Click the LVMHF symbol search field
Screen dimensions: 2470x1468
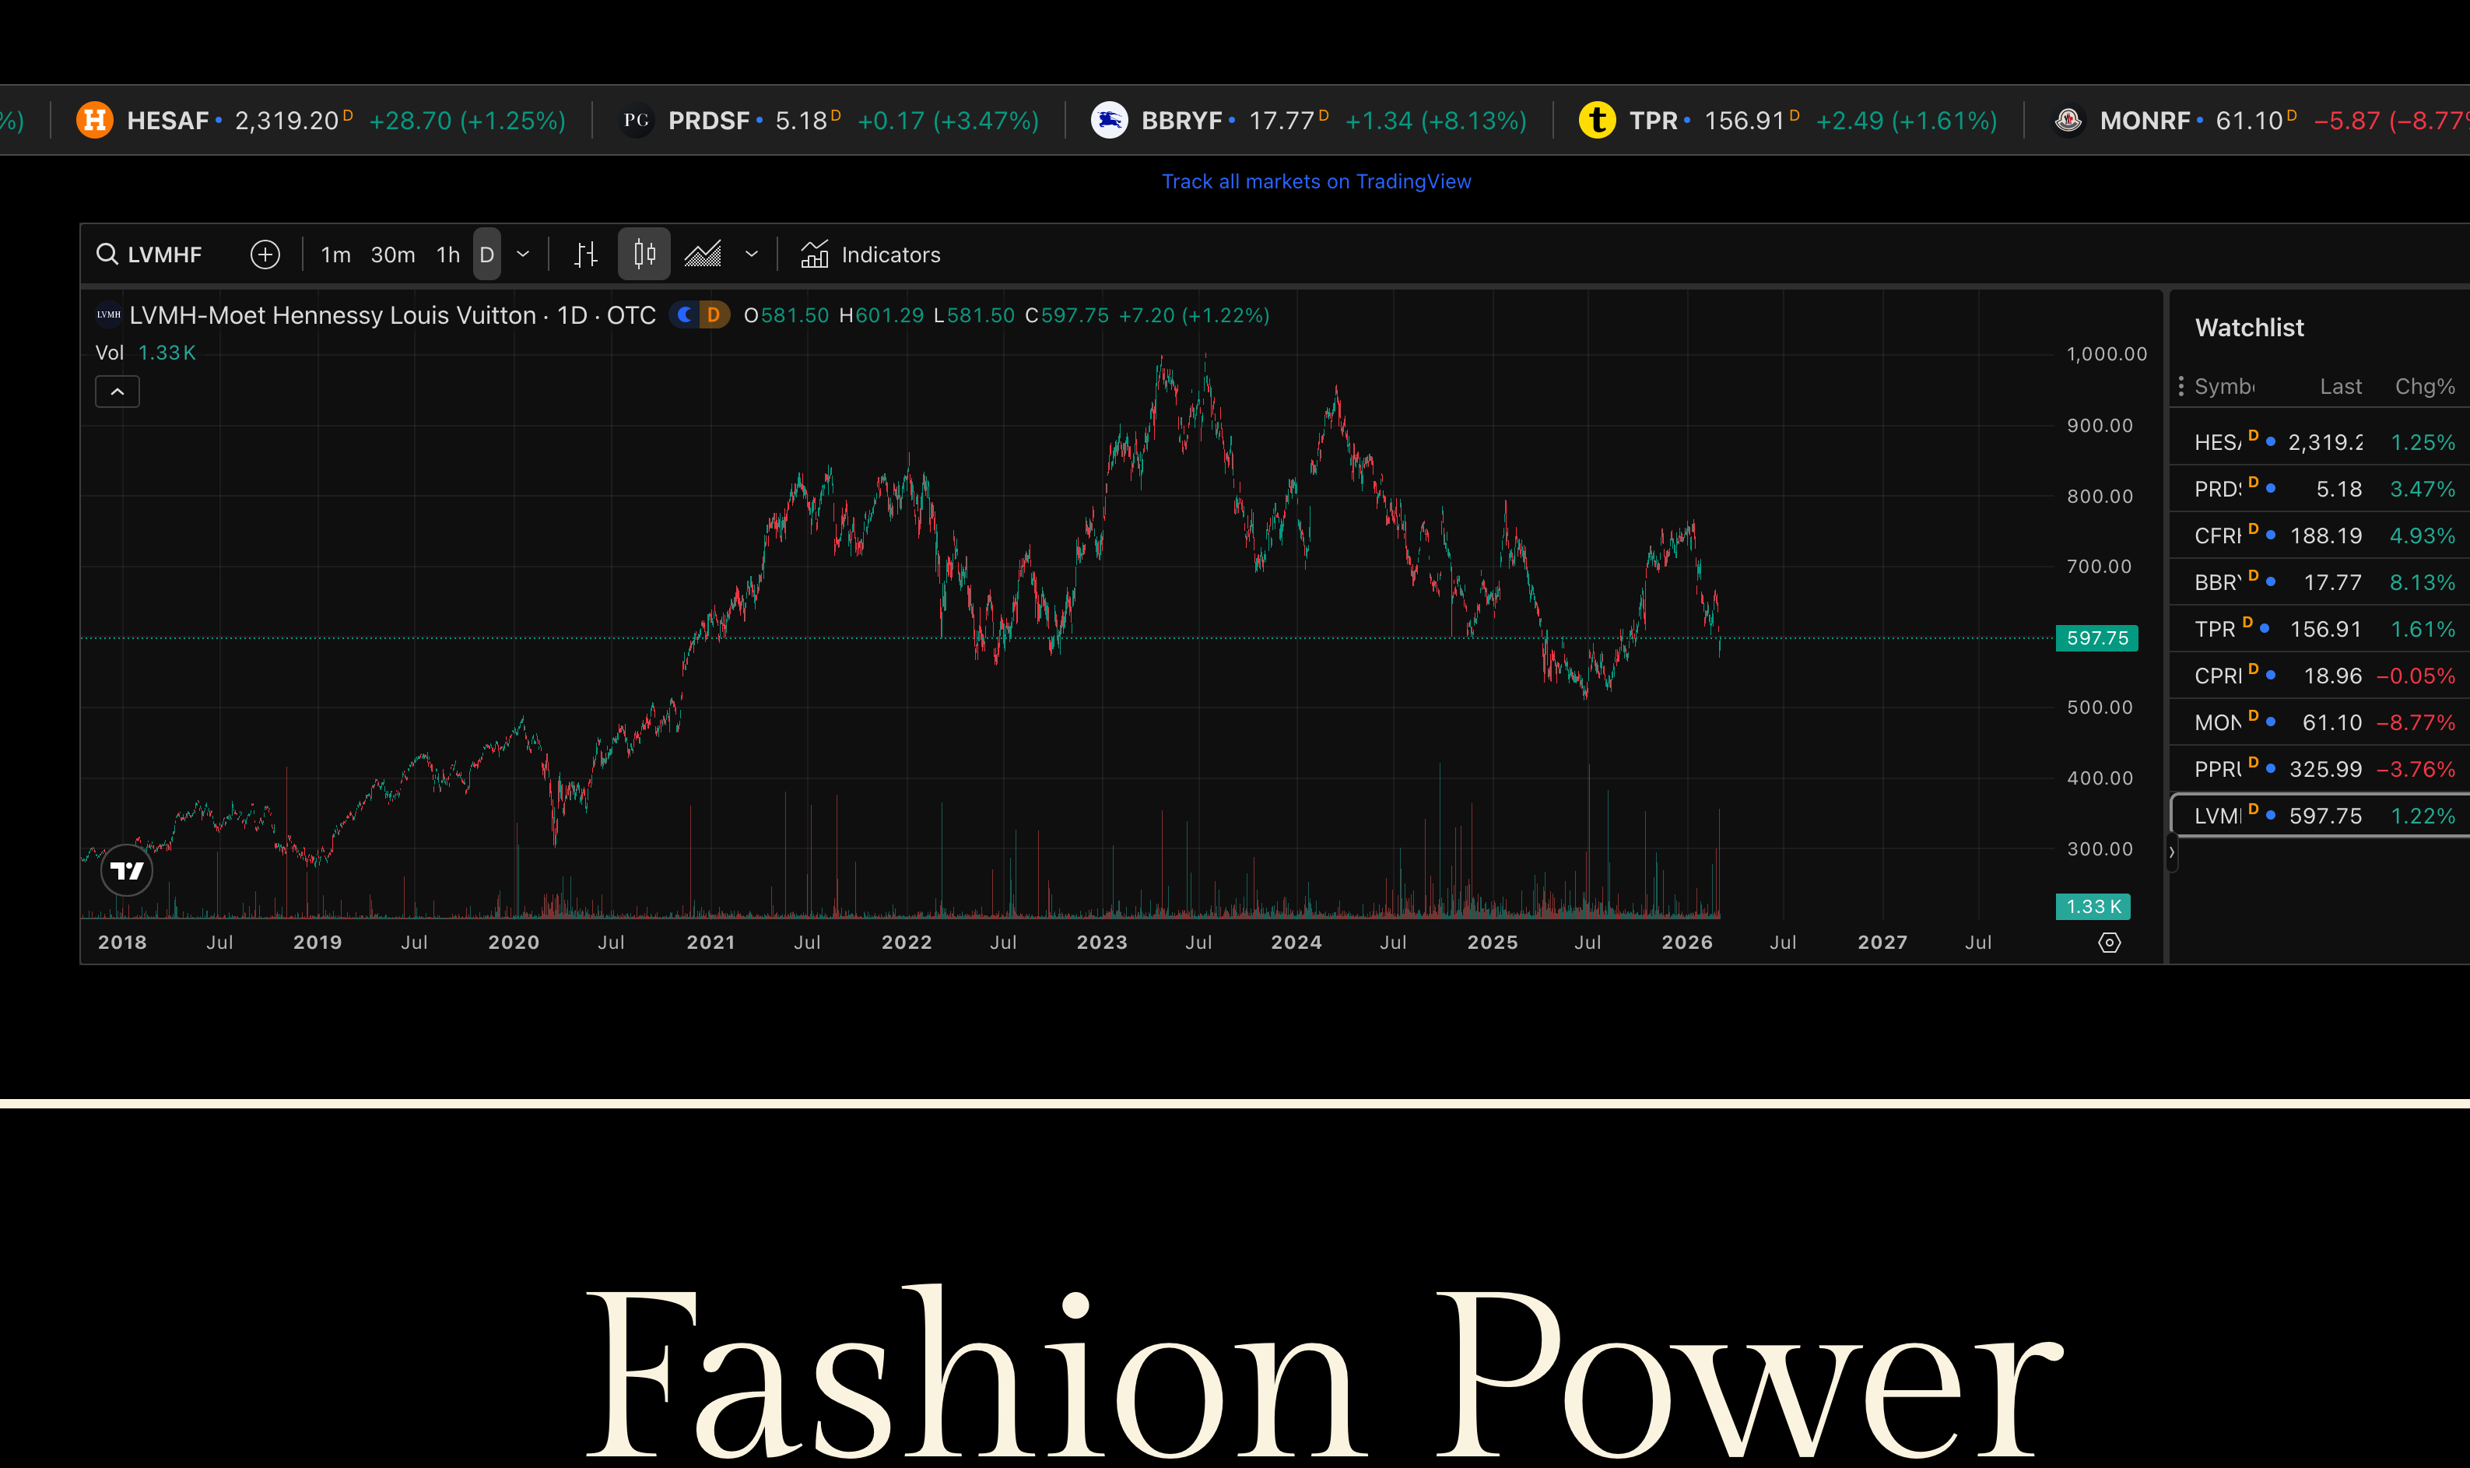[x=163, y=255]
